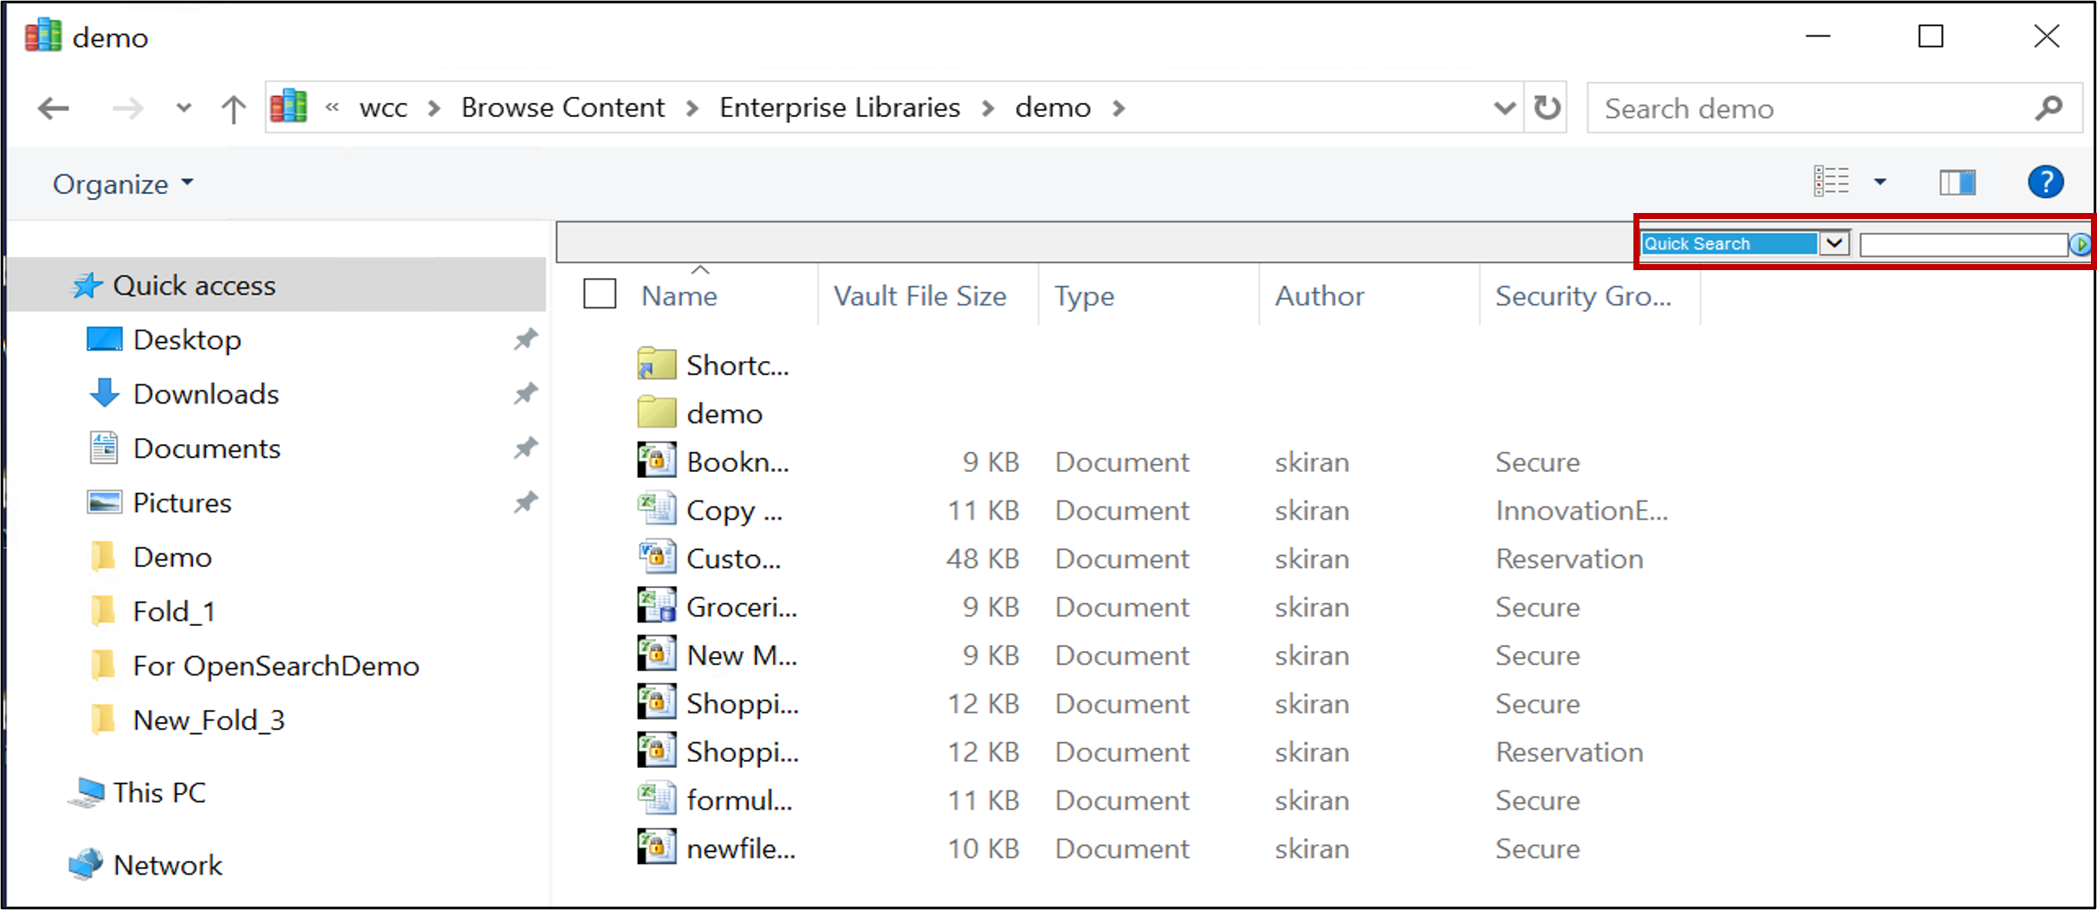The height and width of the screenshot is (910, 2097).
Task: Navigate to Enterprise Libraries breadcrumb
Action: [x=839, y=108]
